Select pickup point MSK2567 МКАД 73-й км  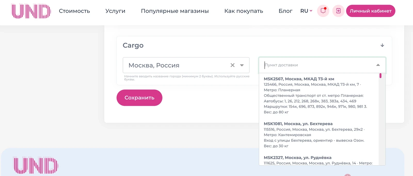tap(319, 95)
